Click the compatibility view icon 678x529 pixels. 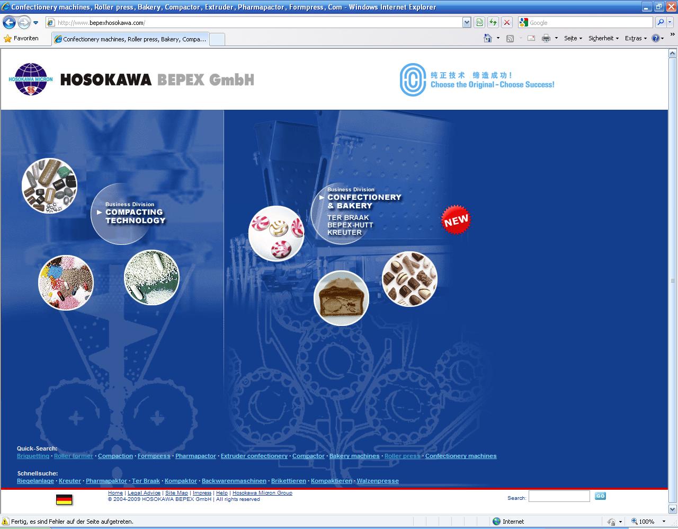479,22
